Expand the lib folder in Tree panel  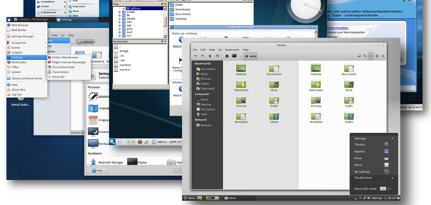[119, 15]
